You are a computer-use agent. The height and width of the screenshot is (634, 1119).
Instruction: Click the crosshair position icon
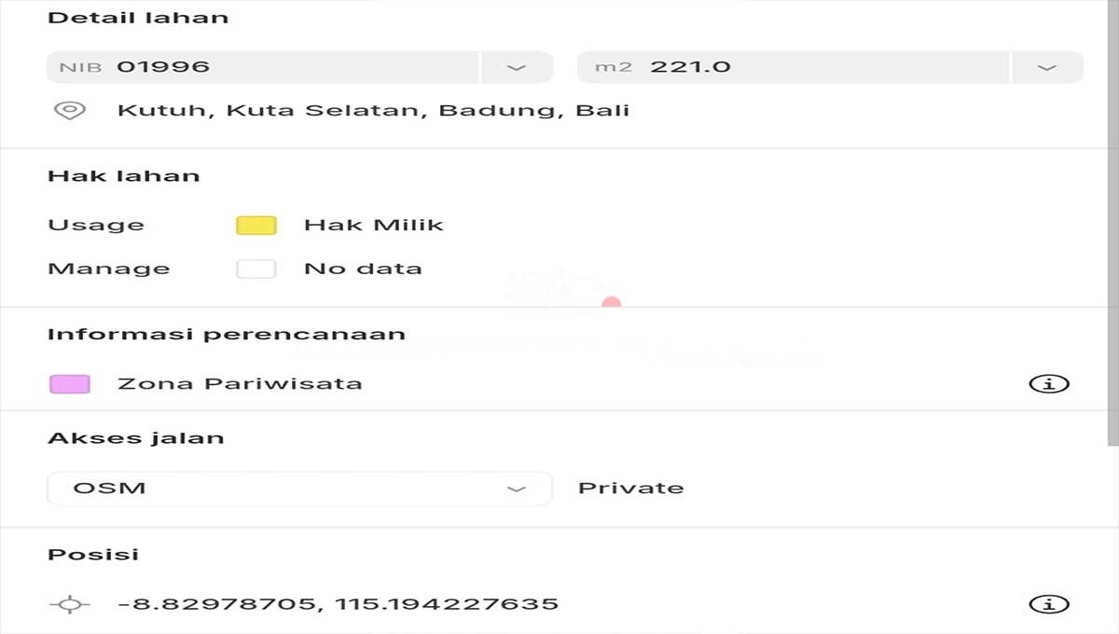[69, 604]
